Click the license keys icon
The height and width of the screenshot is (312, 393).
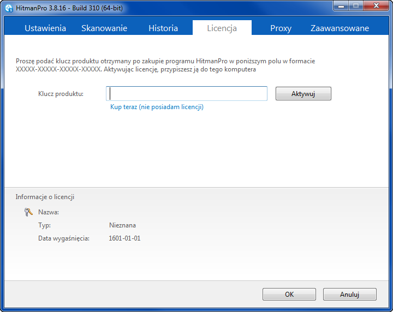[28, 212]
